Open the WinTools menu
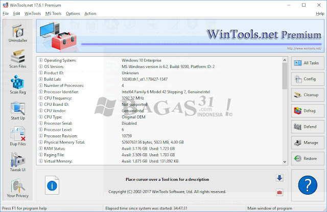Screen dimensions: 327x212 pos(33,14)
